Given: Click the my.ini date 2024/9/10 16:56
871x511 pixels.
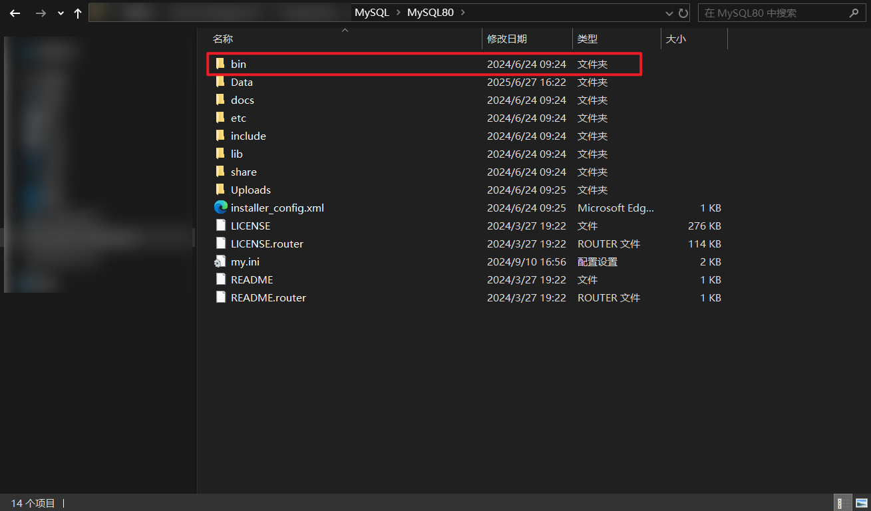Looking at the screenshot, I should click(x=526, y=261).
